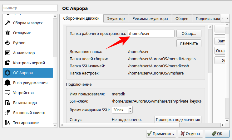The width and height of the screenshot is (232, 140).
Task: Click sidebar list scroll down arrow
Action: [x=55, y=125]
